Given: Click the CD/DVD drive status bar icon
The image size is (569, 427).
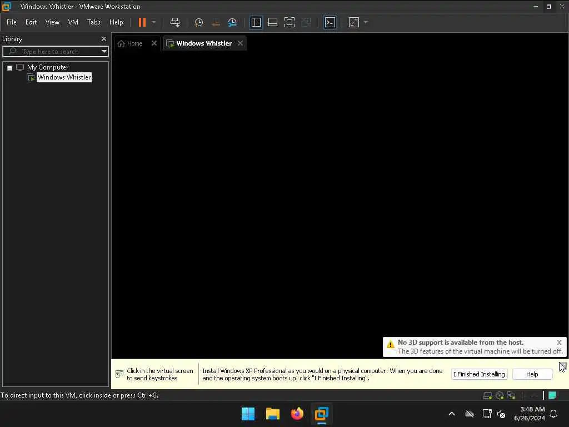Looking at the screenshot, I should 500,395.
